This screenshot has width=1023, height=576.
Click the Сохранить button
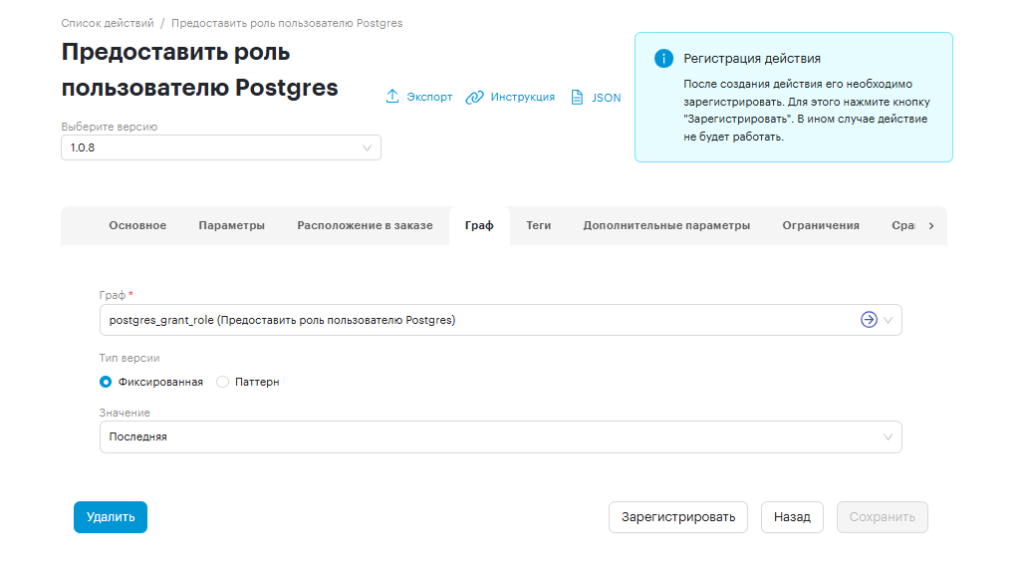(883, 517)
